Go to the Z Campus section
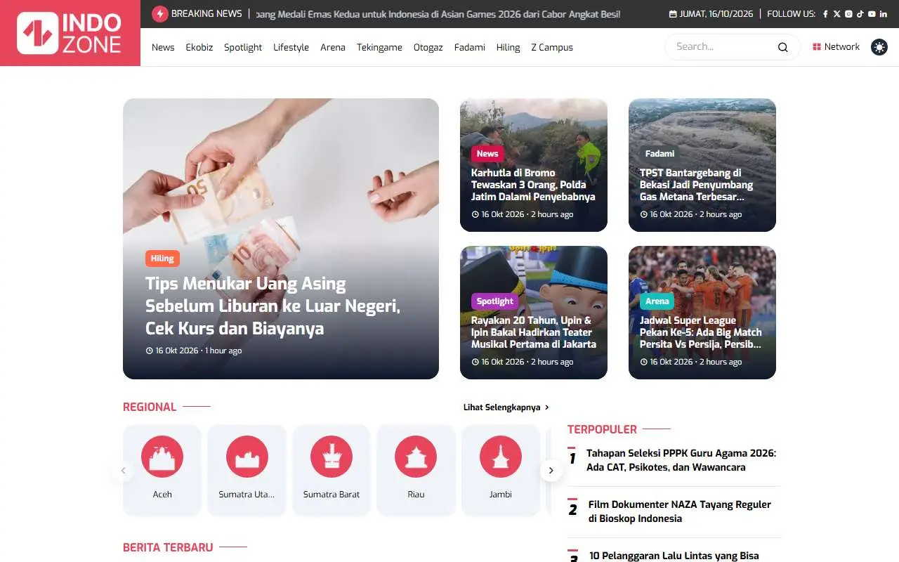 click(x=552, y=47)
